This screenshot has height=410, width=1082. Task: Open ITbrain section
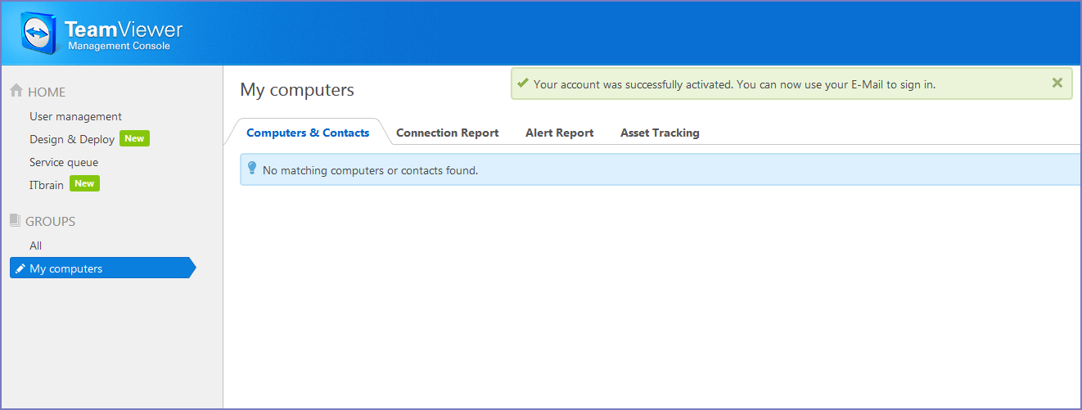click(x=47, y=185)
